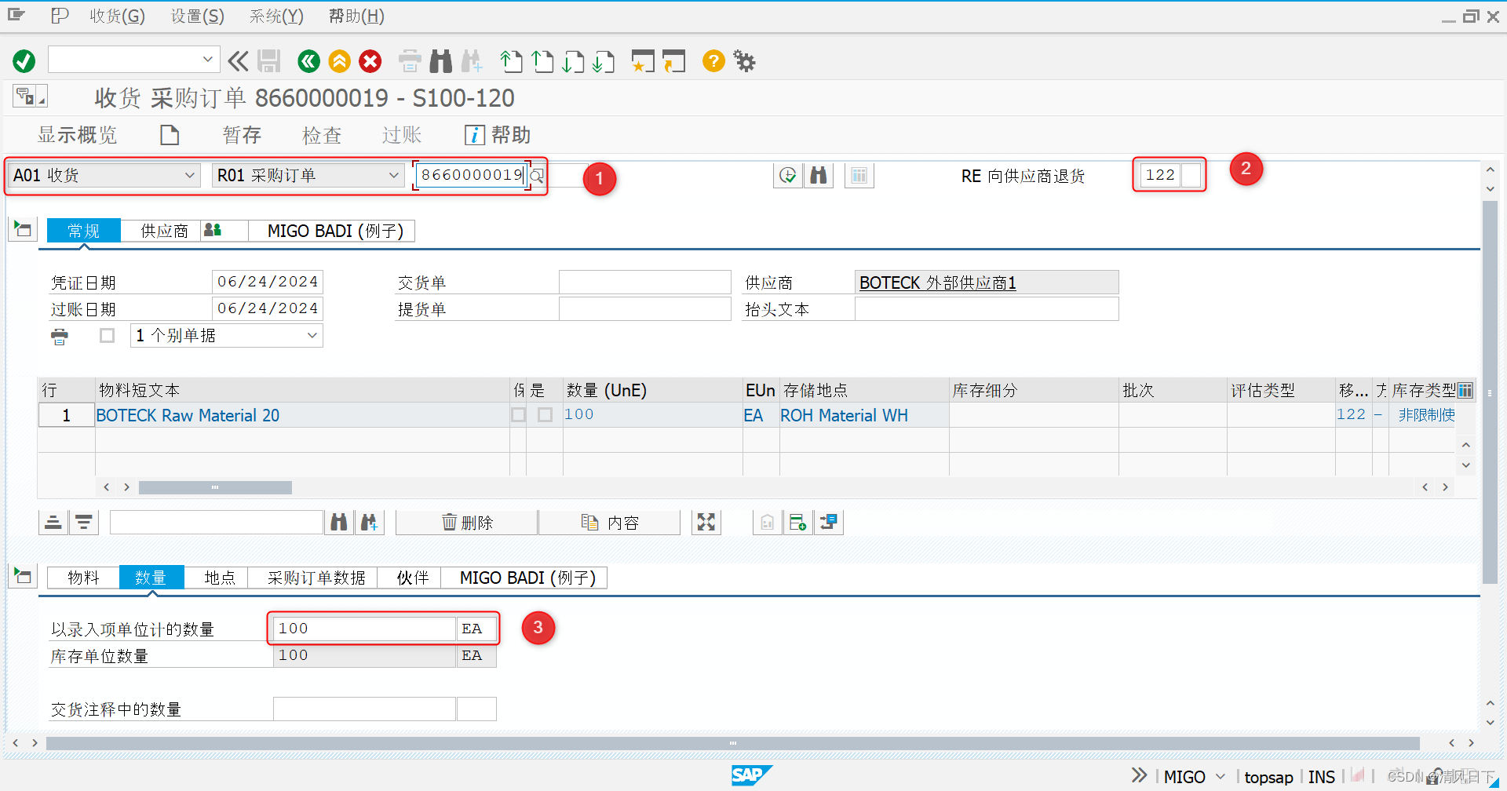
Task: Click the add item green-plus icon
Action: (x=798, y=523)
